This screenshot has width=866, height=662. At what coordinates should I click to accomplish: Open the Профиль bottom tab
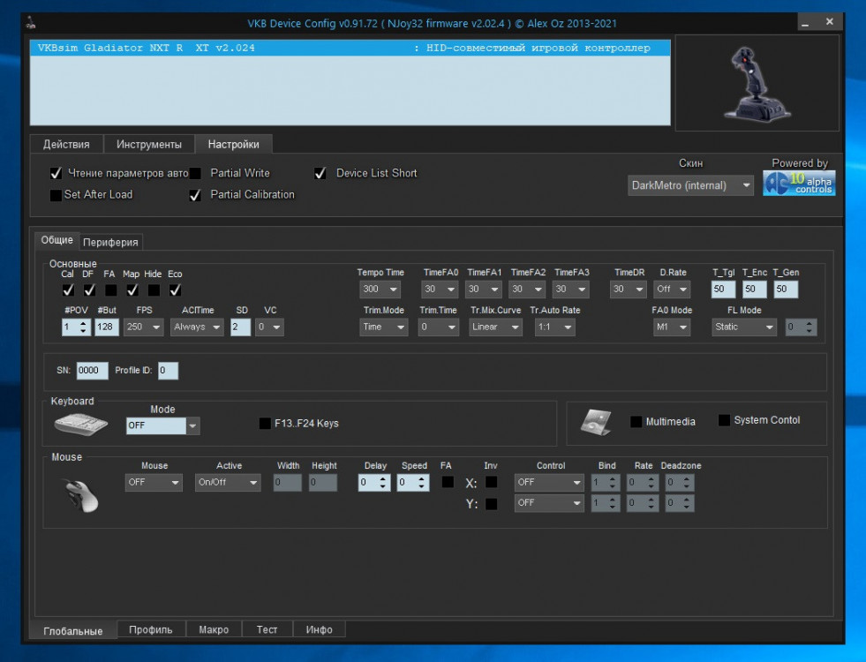151,629
